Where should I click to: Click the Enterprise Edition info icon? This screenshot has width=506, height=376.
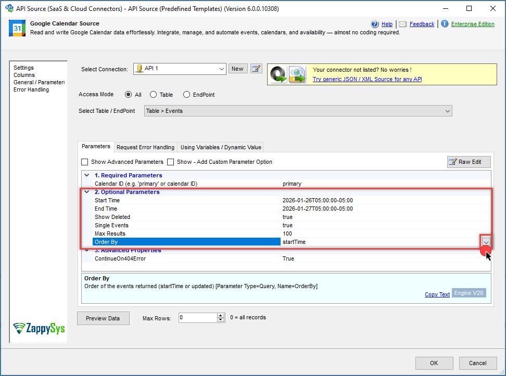[445, 24]
